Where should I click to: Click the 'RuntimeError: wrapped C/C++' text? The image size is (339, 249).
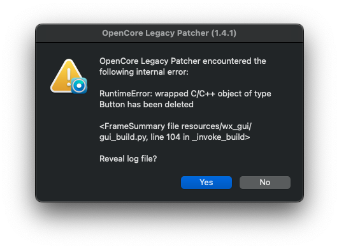click(x=157, y=94)
